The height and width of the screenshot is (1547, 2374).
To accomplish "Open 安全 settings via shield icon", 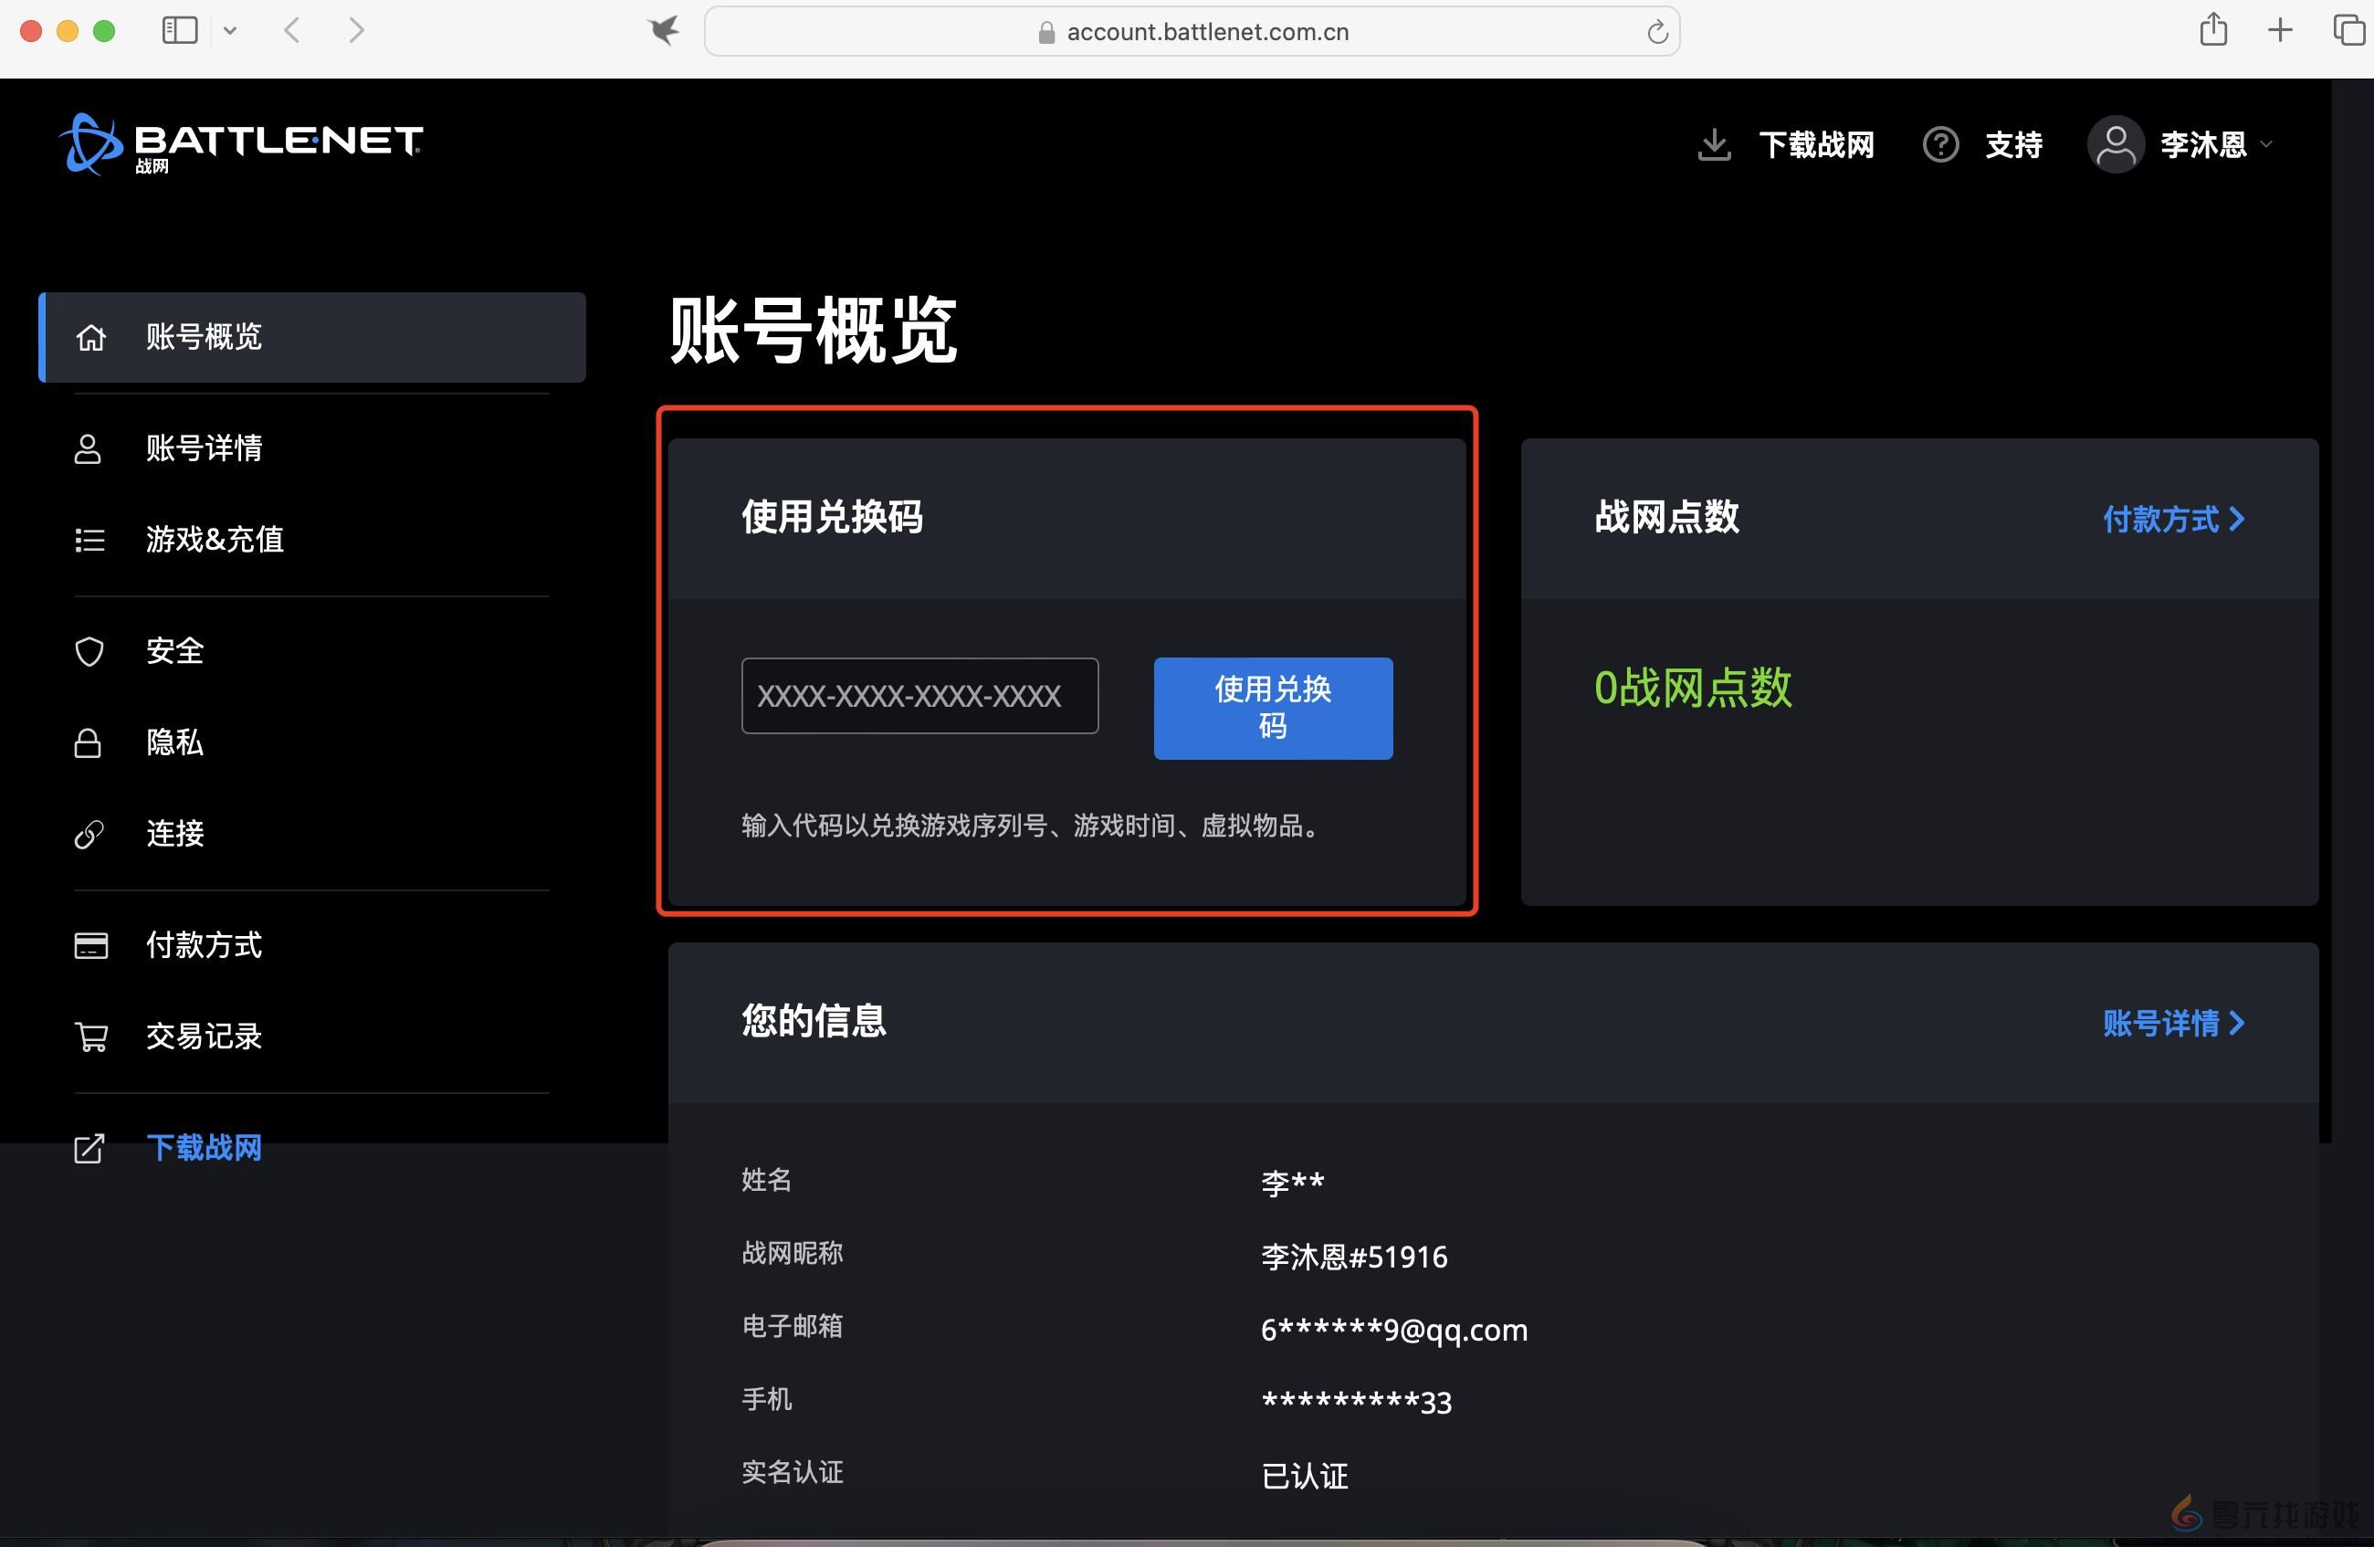I will click(x=89, y=650).
